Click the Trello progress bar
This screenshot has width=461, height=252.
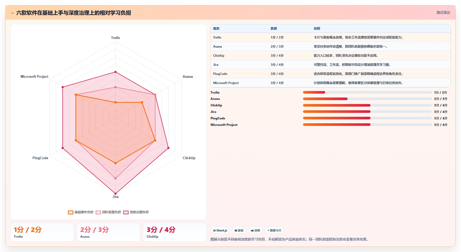point(367,92)
